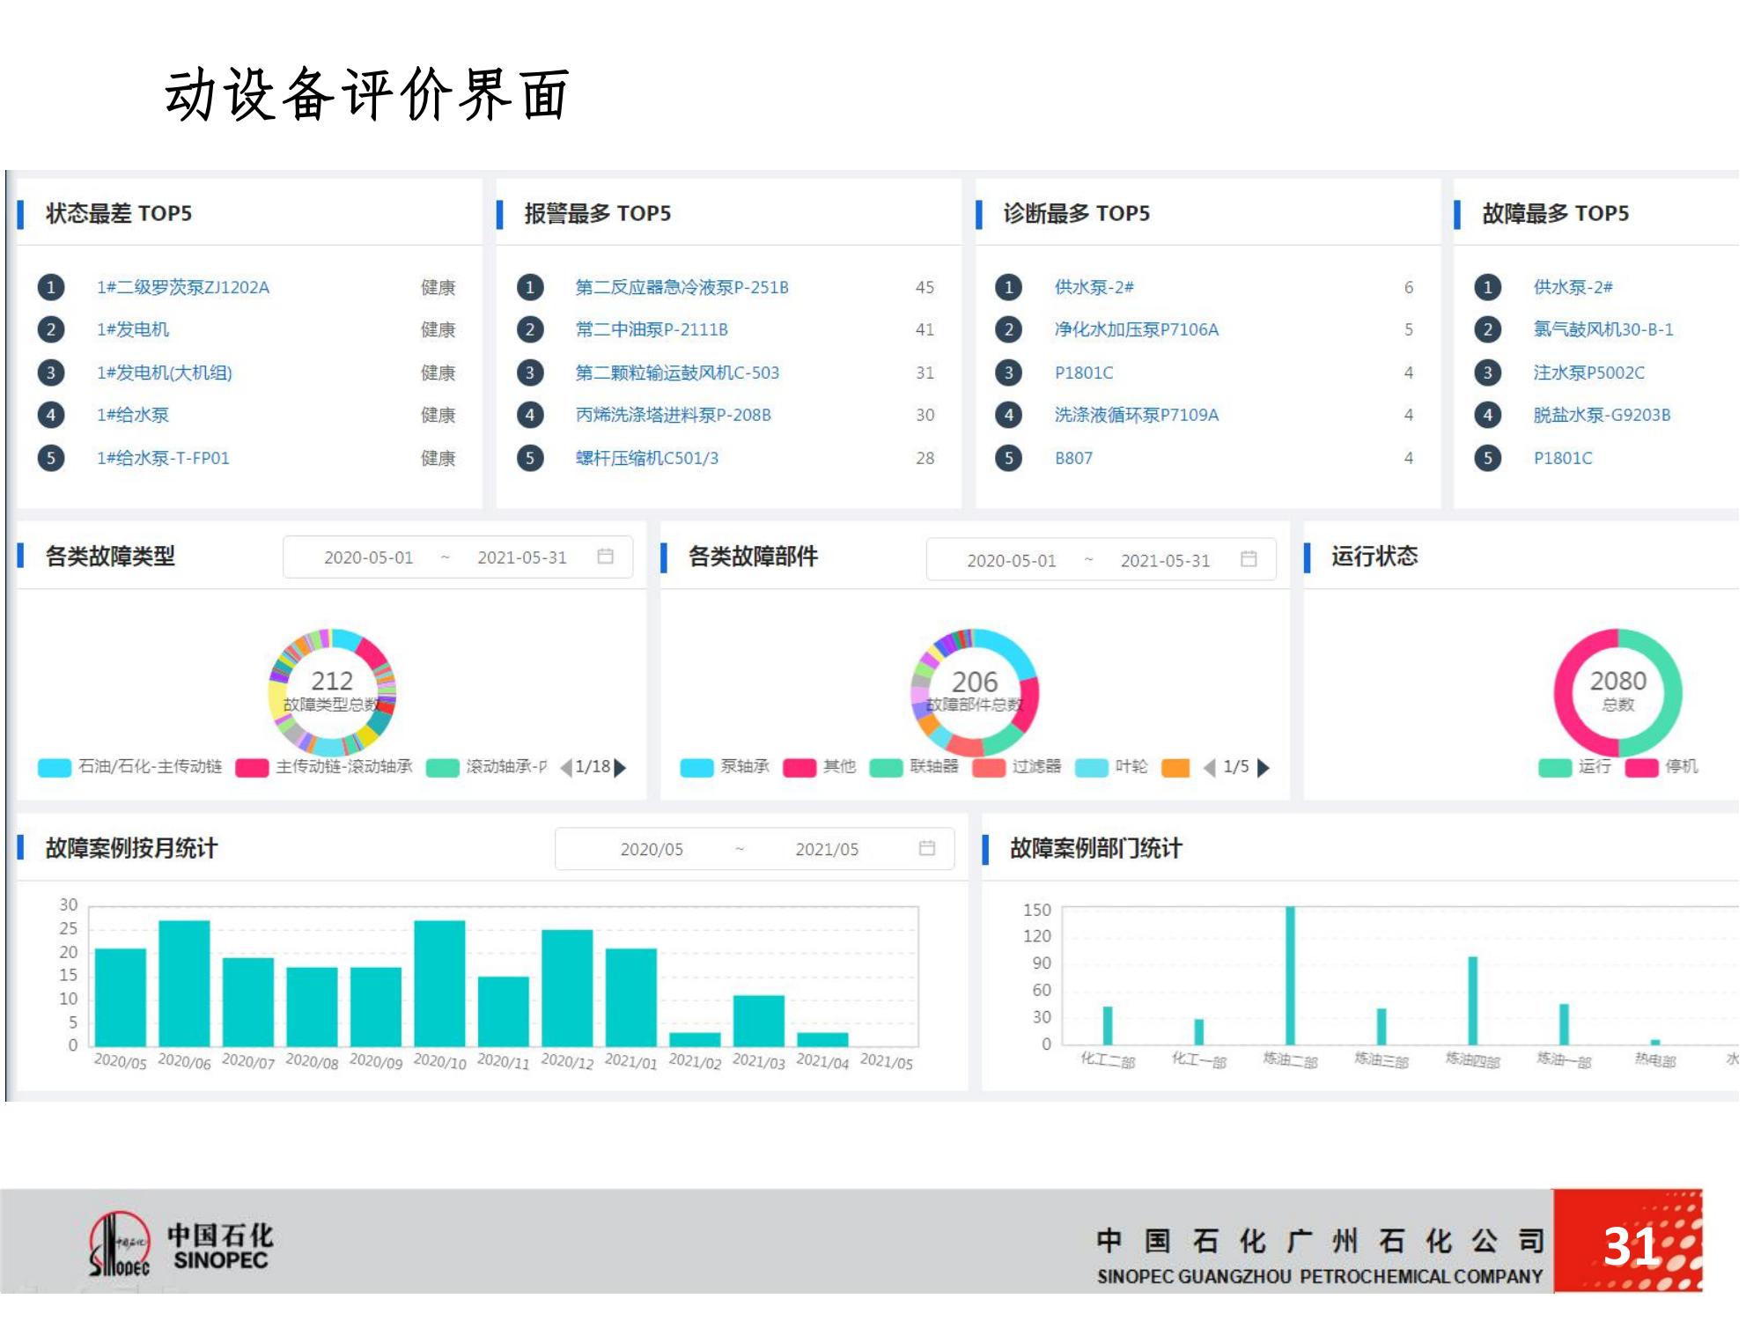Toggle 石油/石化-主传动链 legend color swatch
The image size is (1761, 1321).
click(x=55, y=768)
